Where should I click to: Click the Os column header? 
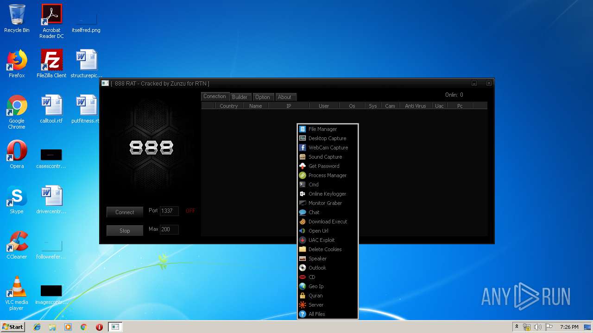pyautogui.click(x=352, y=106)
